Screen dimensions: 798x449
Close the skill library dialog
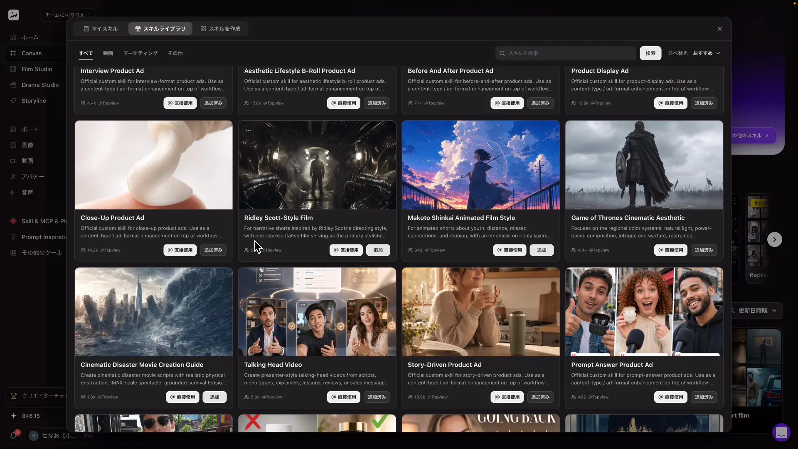(x=720, y=29)
